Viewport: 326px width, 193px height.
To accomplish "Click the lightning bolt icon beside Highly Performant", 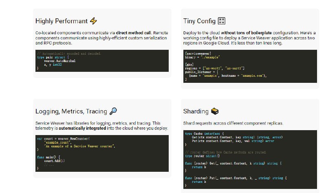I will [x=93, y=21].
